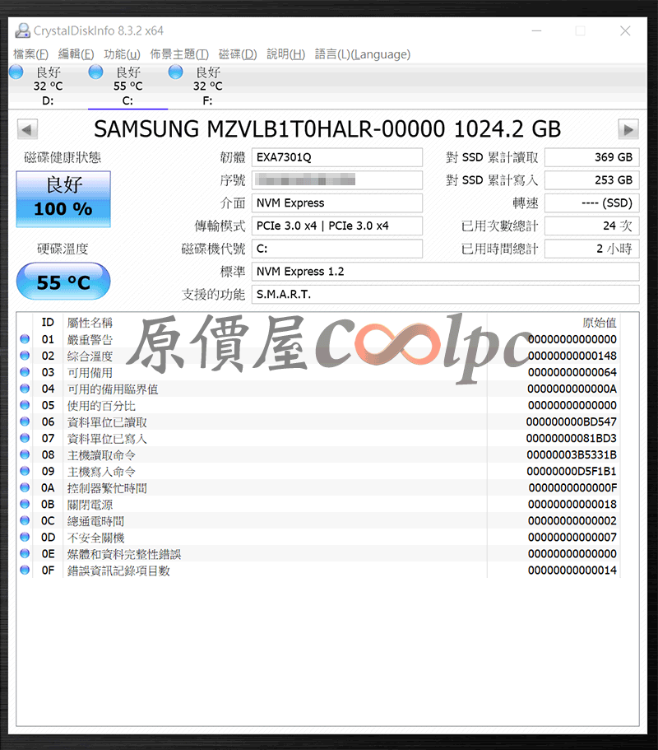Click the firmware field EXA7301Q
Image resolution: width=658 pixels, height=750 pixels.
pyautogui.click(x=337, y=157)
